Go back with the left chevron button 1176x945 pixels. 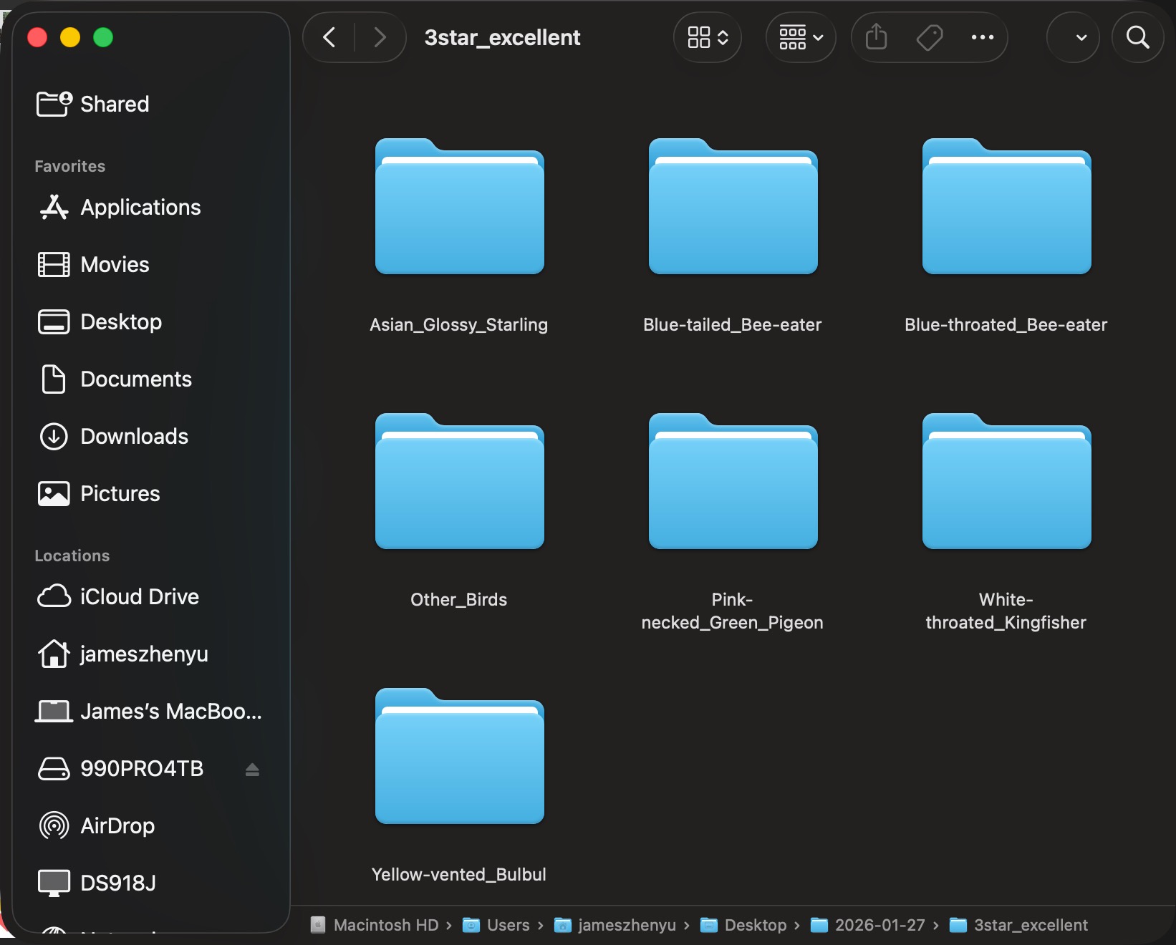click(x=329, y=37)
